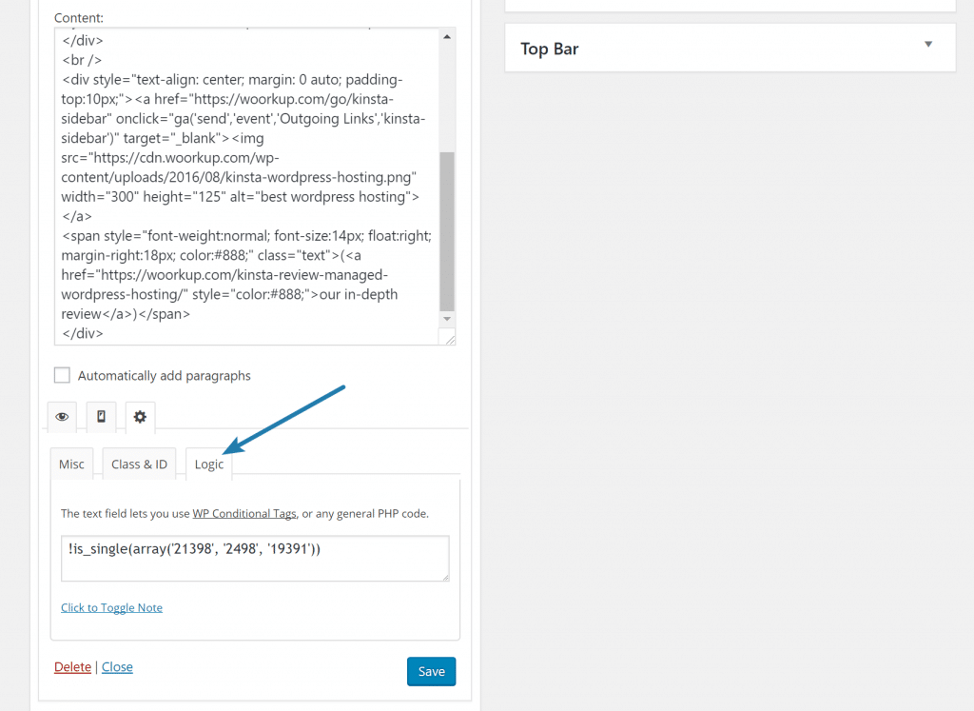Delete this widget
Viewport: 974px width, 711px height.
tap(72, 666)
